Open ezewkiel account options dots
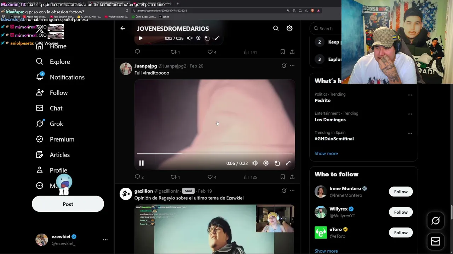453x254 pixels. click(105, 240)
